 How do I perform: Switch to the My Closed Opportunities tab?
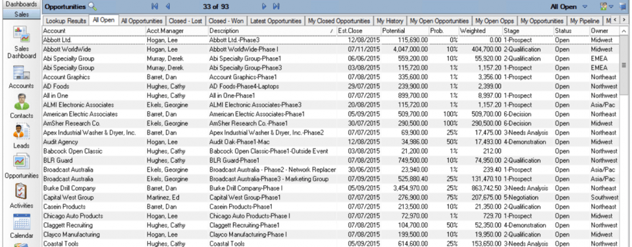[339, 21]
